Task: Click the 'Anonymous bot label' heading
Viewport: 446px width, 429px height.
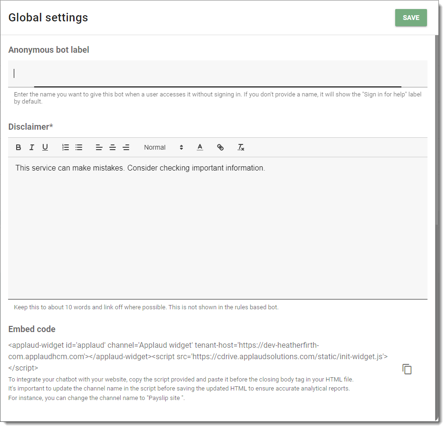Action: click(48, 50)
